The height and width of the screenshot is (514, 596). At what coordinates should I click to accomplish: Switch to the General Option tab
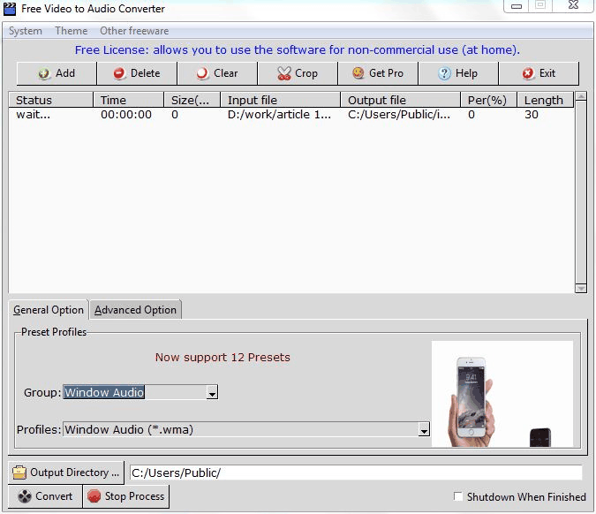49,310
